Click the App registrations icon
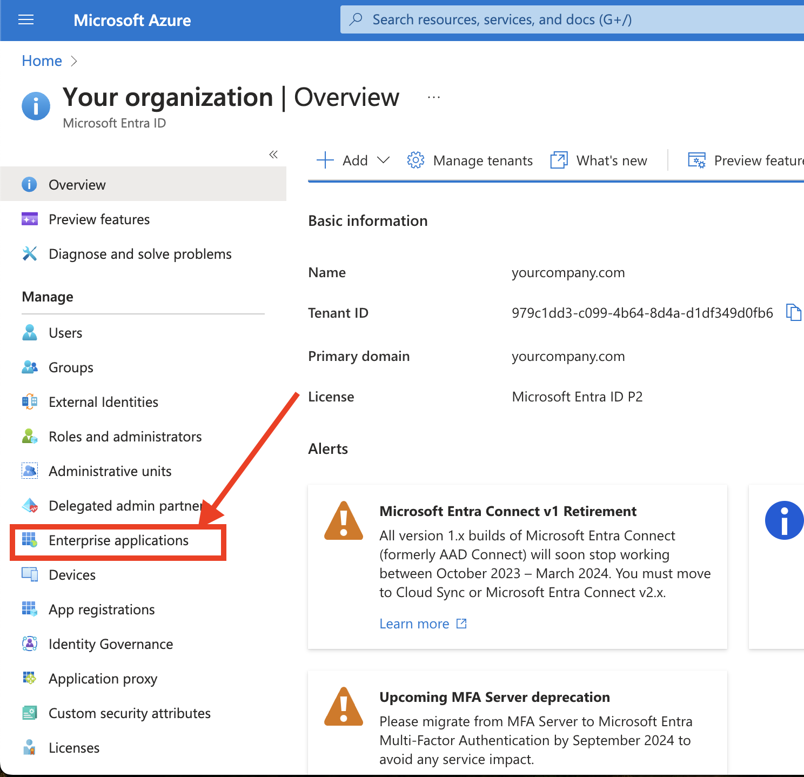This screenshot has width=804, height=777. [x=30, y=609]
